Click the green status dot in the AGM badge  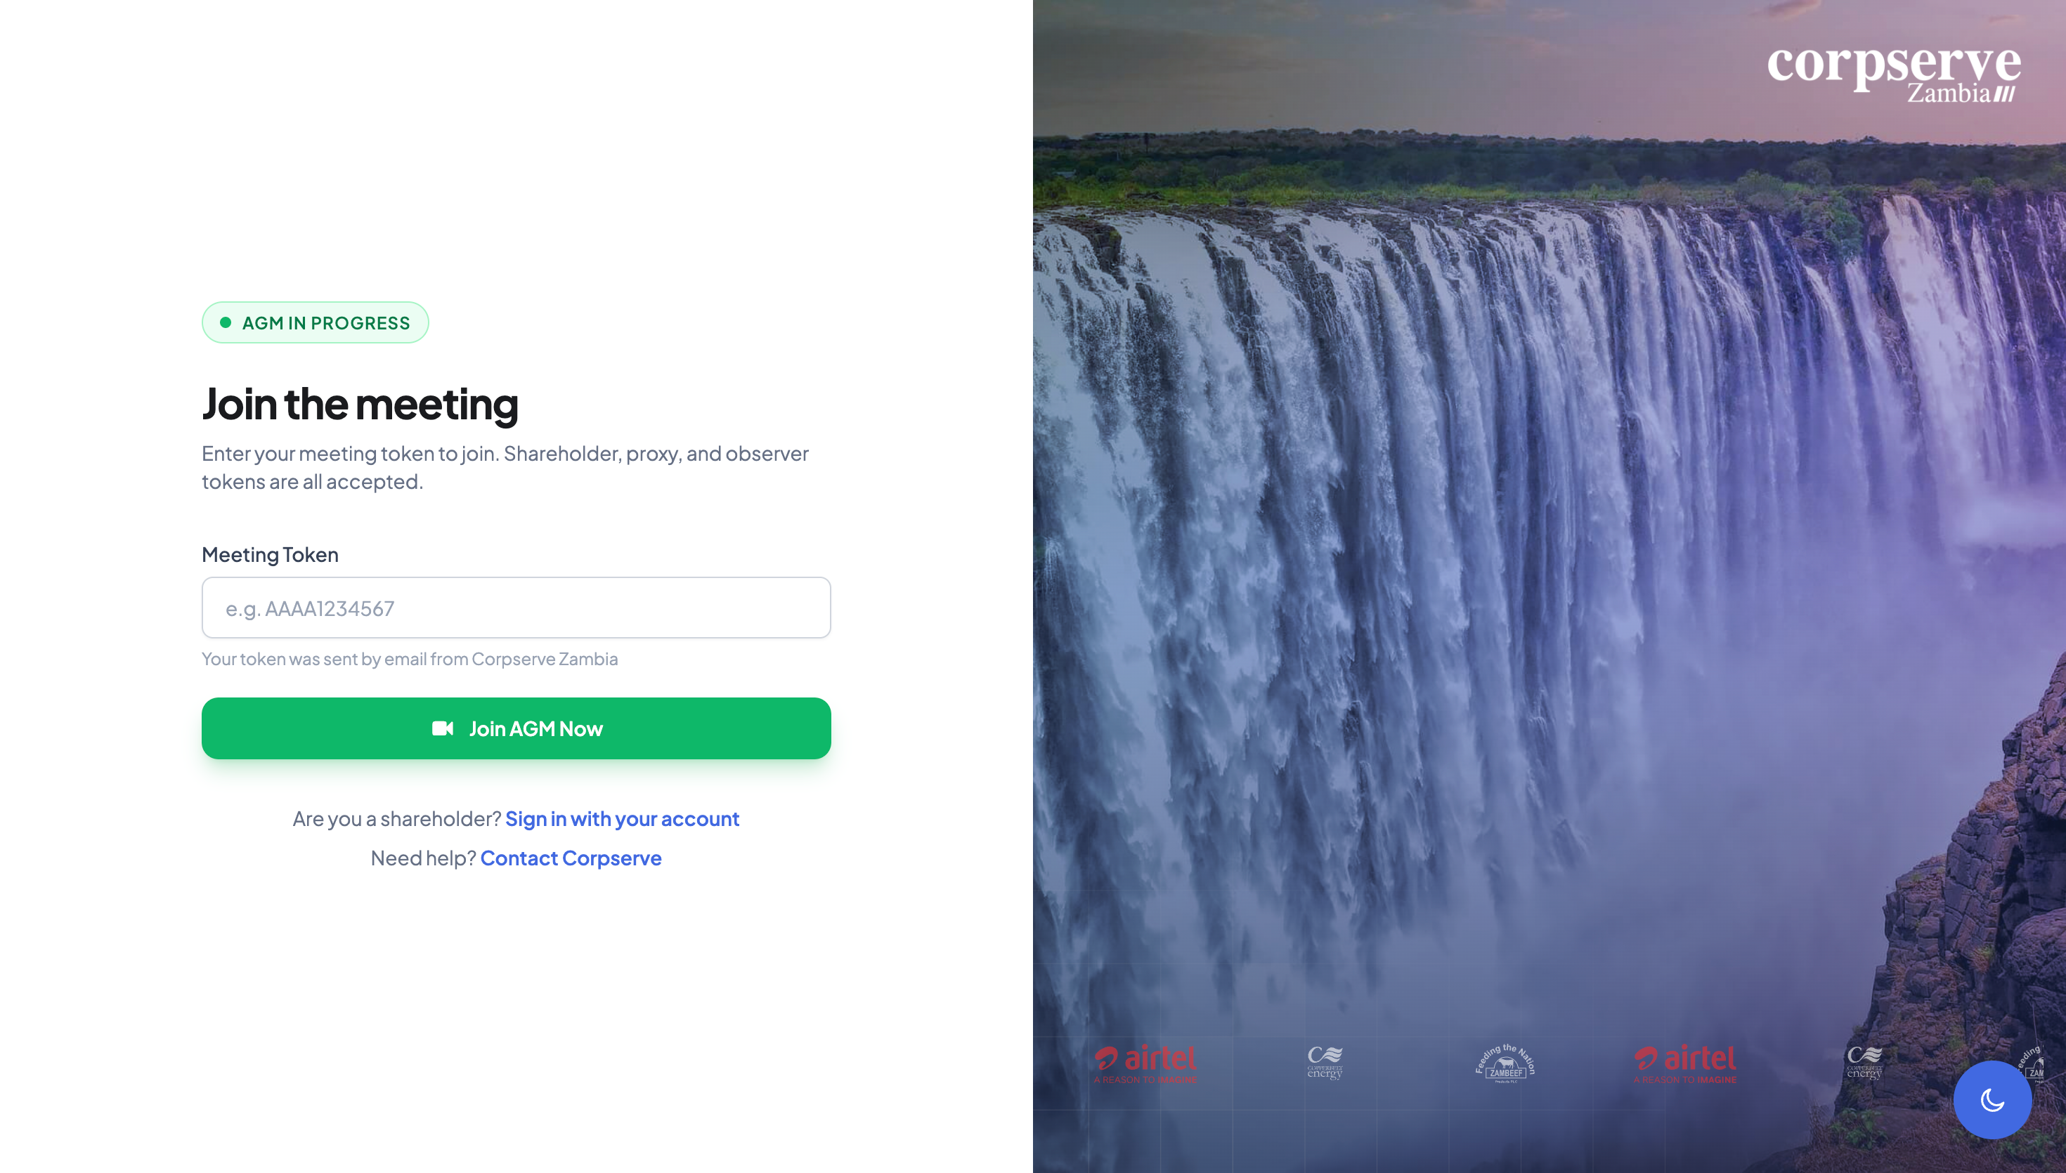pos(226,322)
